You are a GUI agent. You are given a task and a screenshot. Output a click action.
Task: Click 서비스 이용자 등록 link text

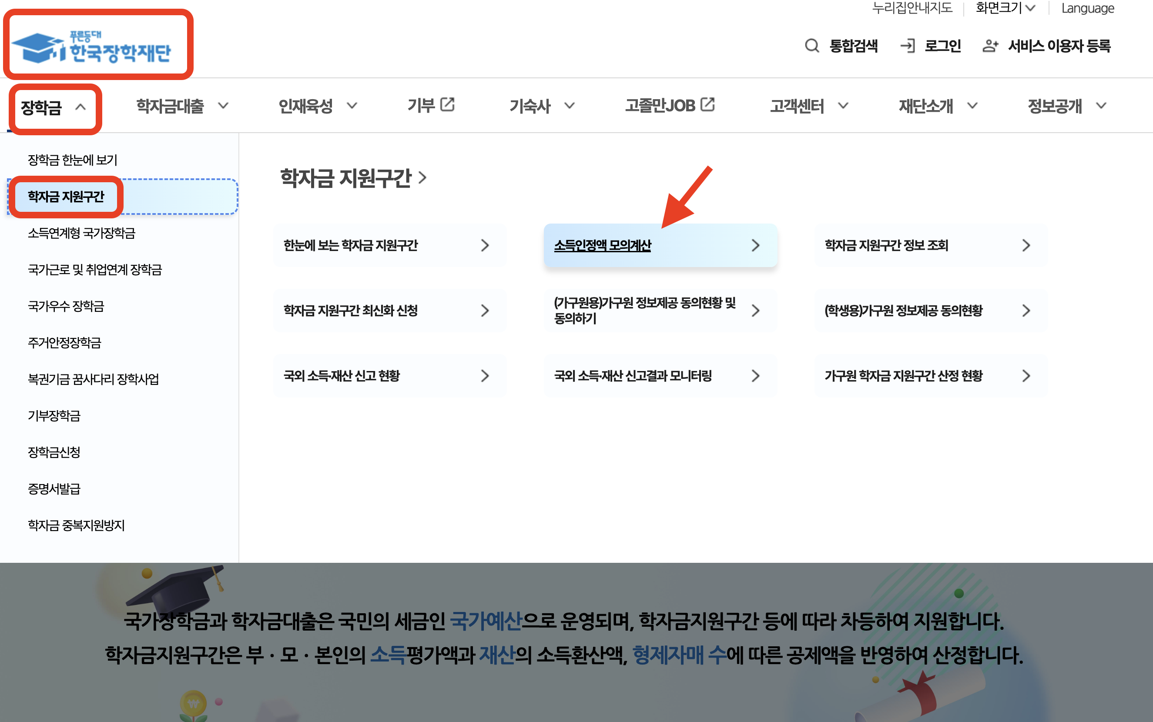1059,46
